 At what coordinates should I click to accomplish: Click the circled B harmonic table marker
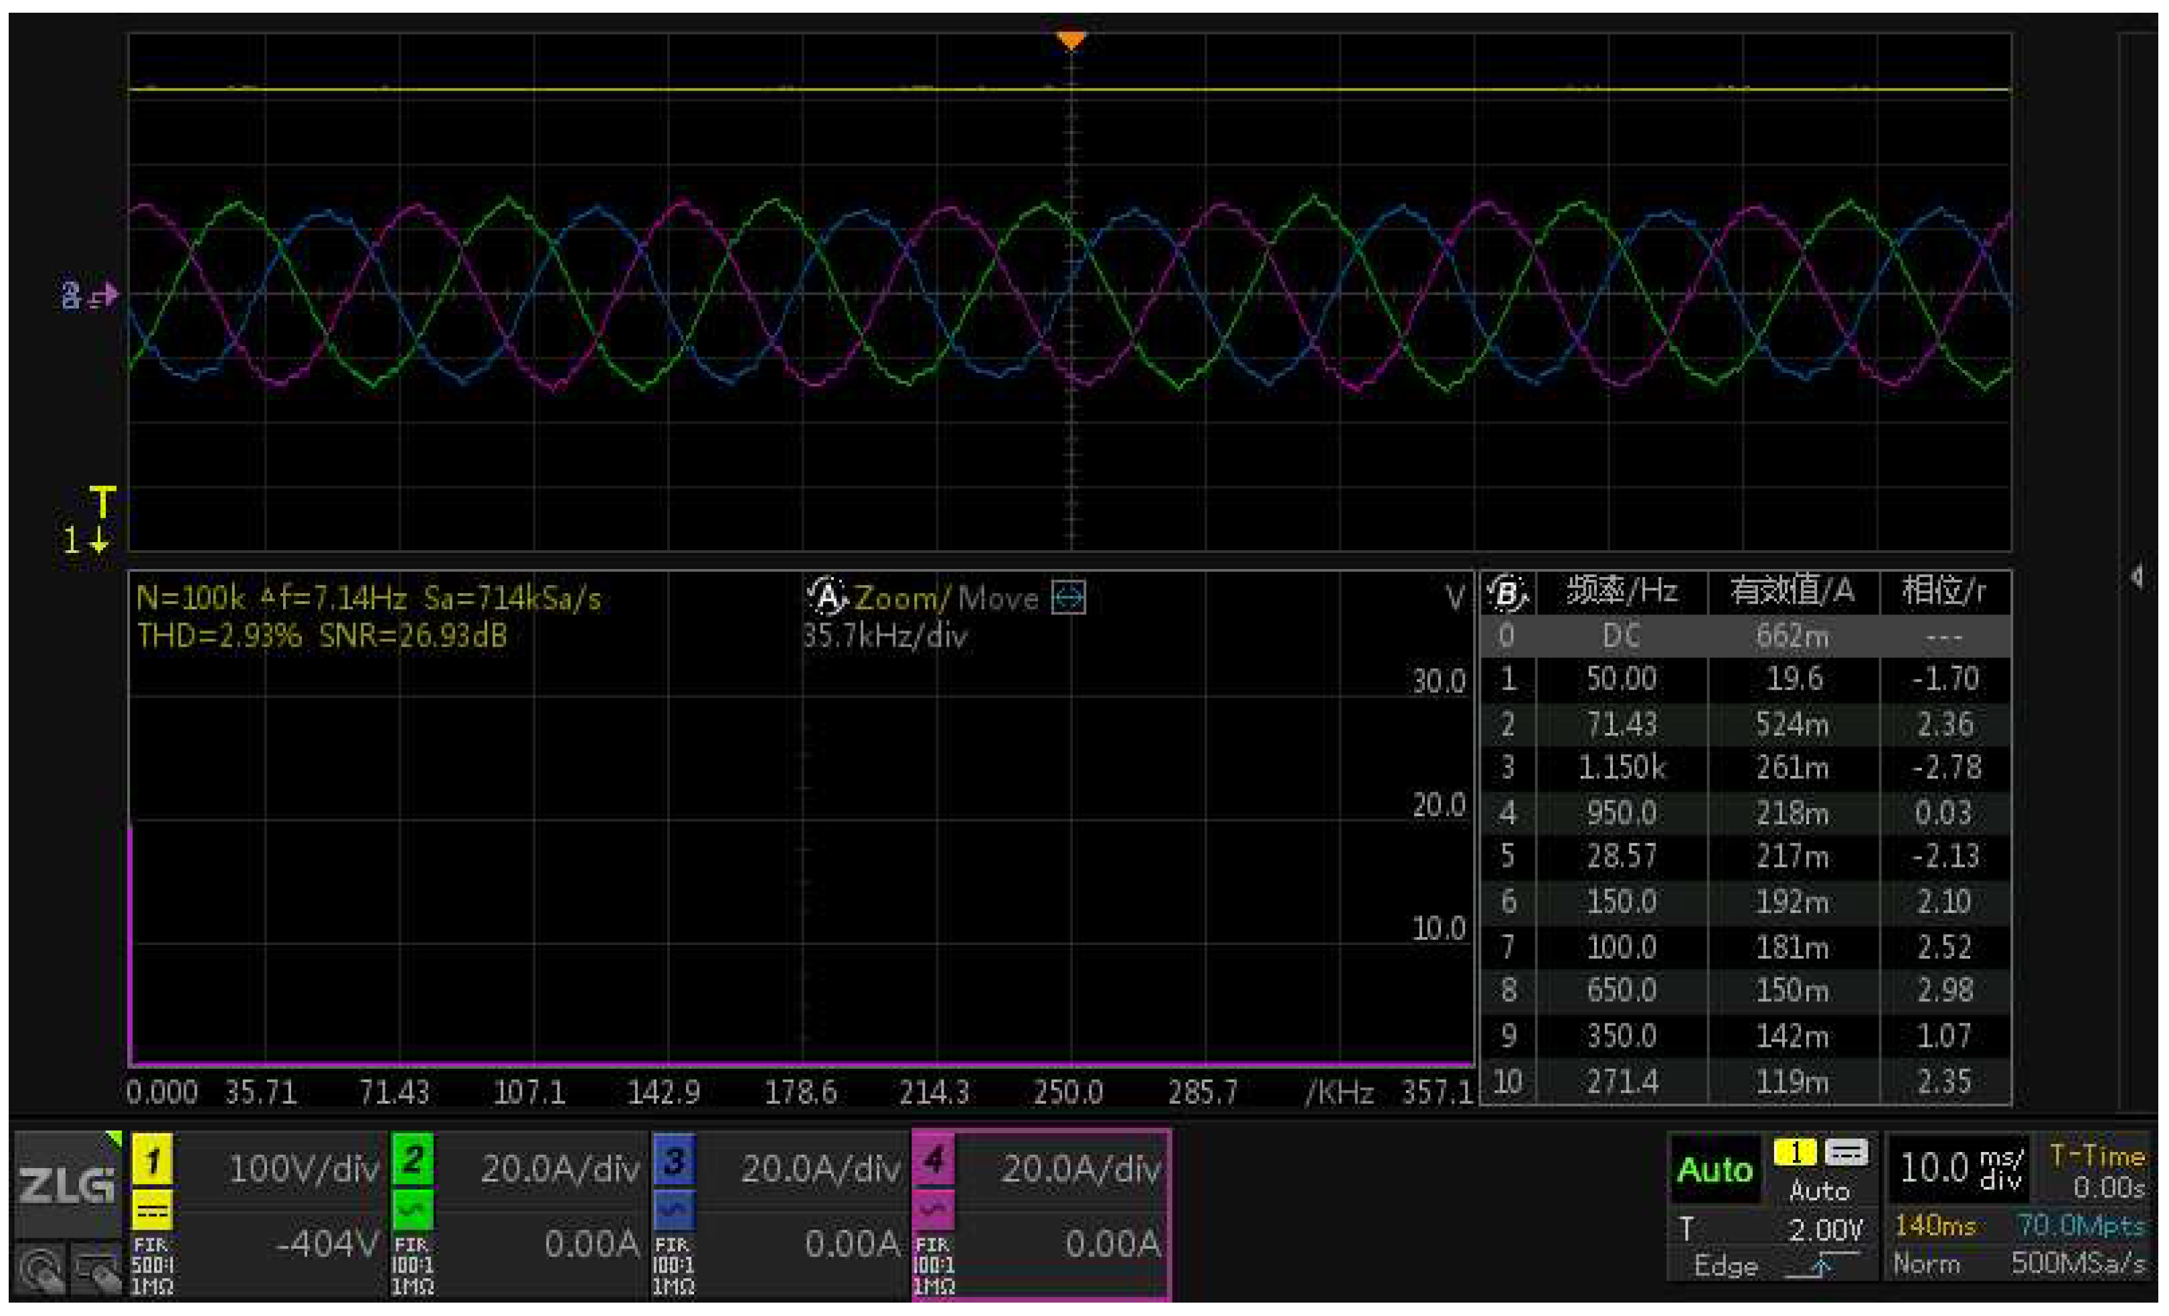[1507, 592]
